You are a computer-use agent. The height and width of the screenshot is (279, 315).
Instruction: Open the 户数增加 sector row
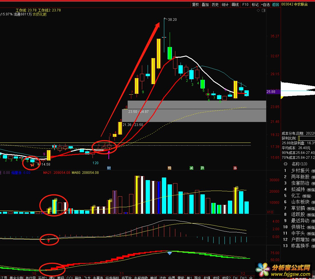[299, 239]
